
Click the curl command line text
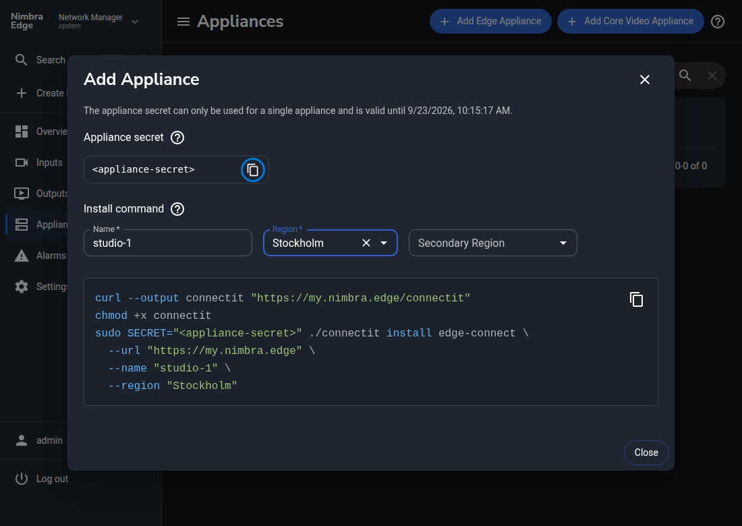283,298
